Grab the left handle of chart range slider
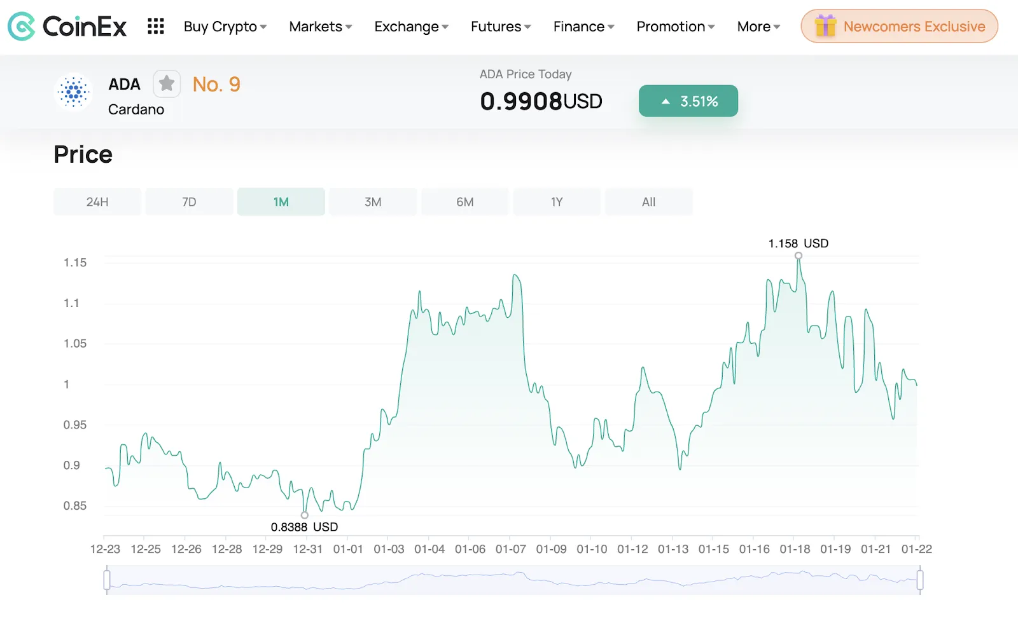 (107, 580)
